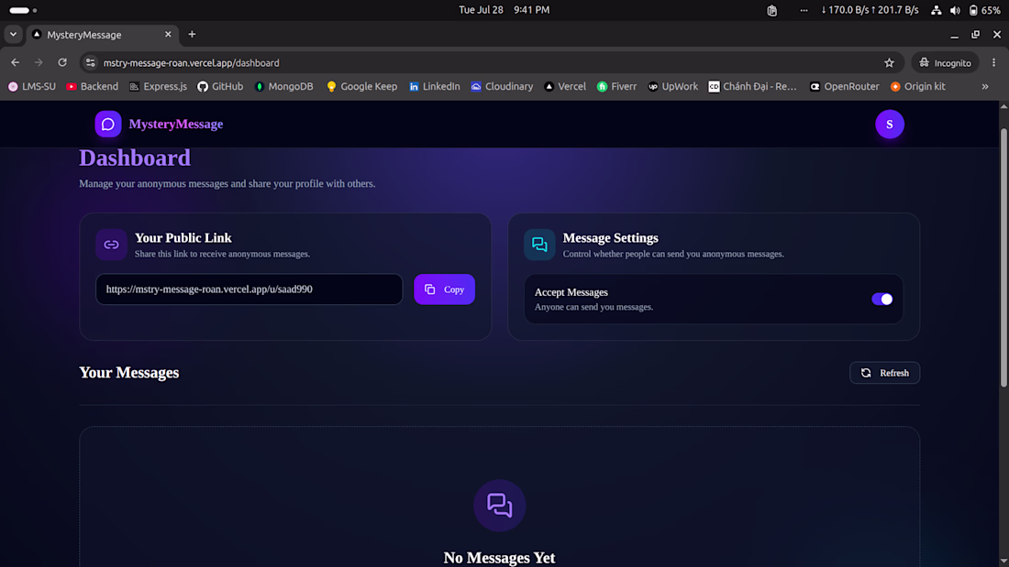
Task: Open a new tab with plus icon
Action: (192, 34)
